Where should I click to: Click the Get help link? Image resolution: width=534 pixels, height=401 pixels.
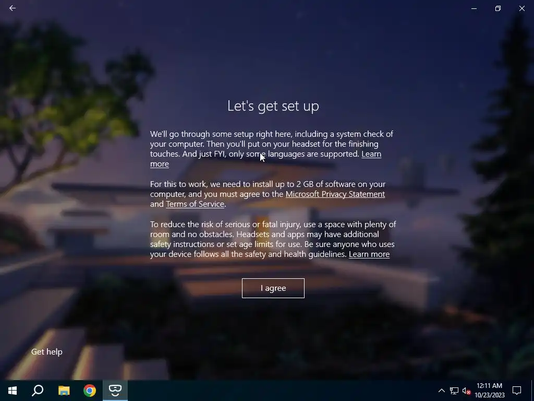46,351
